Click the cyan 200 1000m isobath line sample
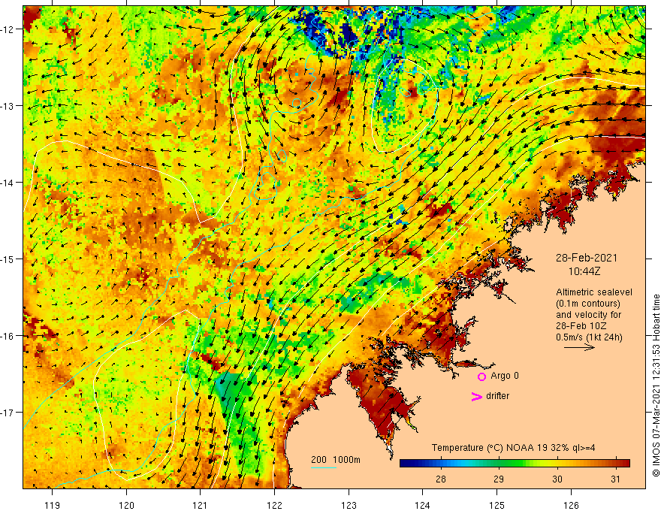Image resolution: width=661 pixels, height=511 pixels. point(324,467)
